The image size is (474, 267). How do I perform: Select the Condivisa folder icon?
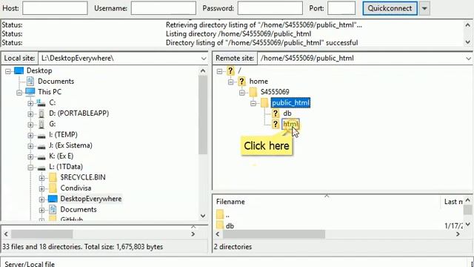click(x=53, y=188)
